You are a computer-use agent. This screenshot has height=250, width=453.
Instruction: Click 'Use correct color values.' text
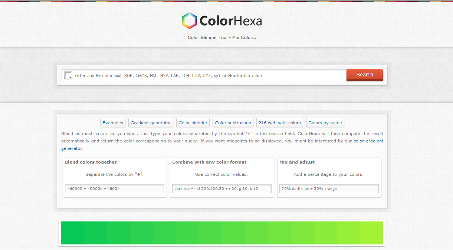tap(221, 174)
